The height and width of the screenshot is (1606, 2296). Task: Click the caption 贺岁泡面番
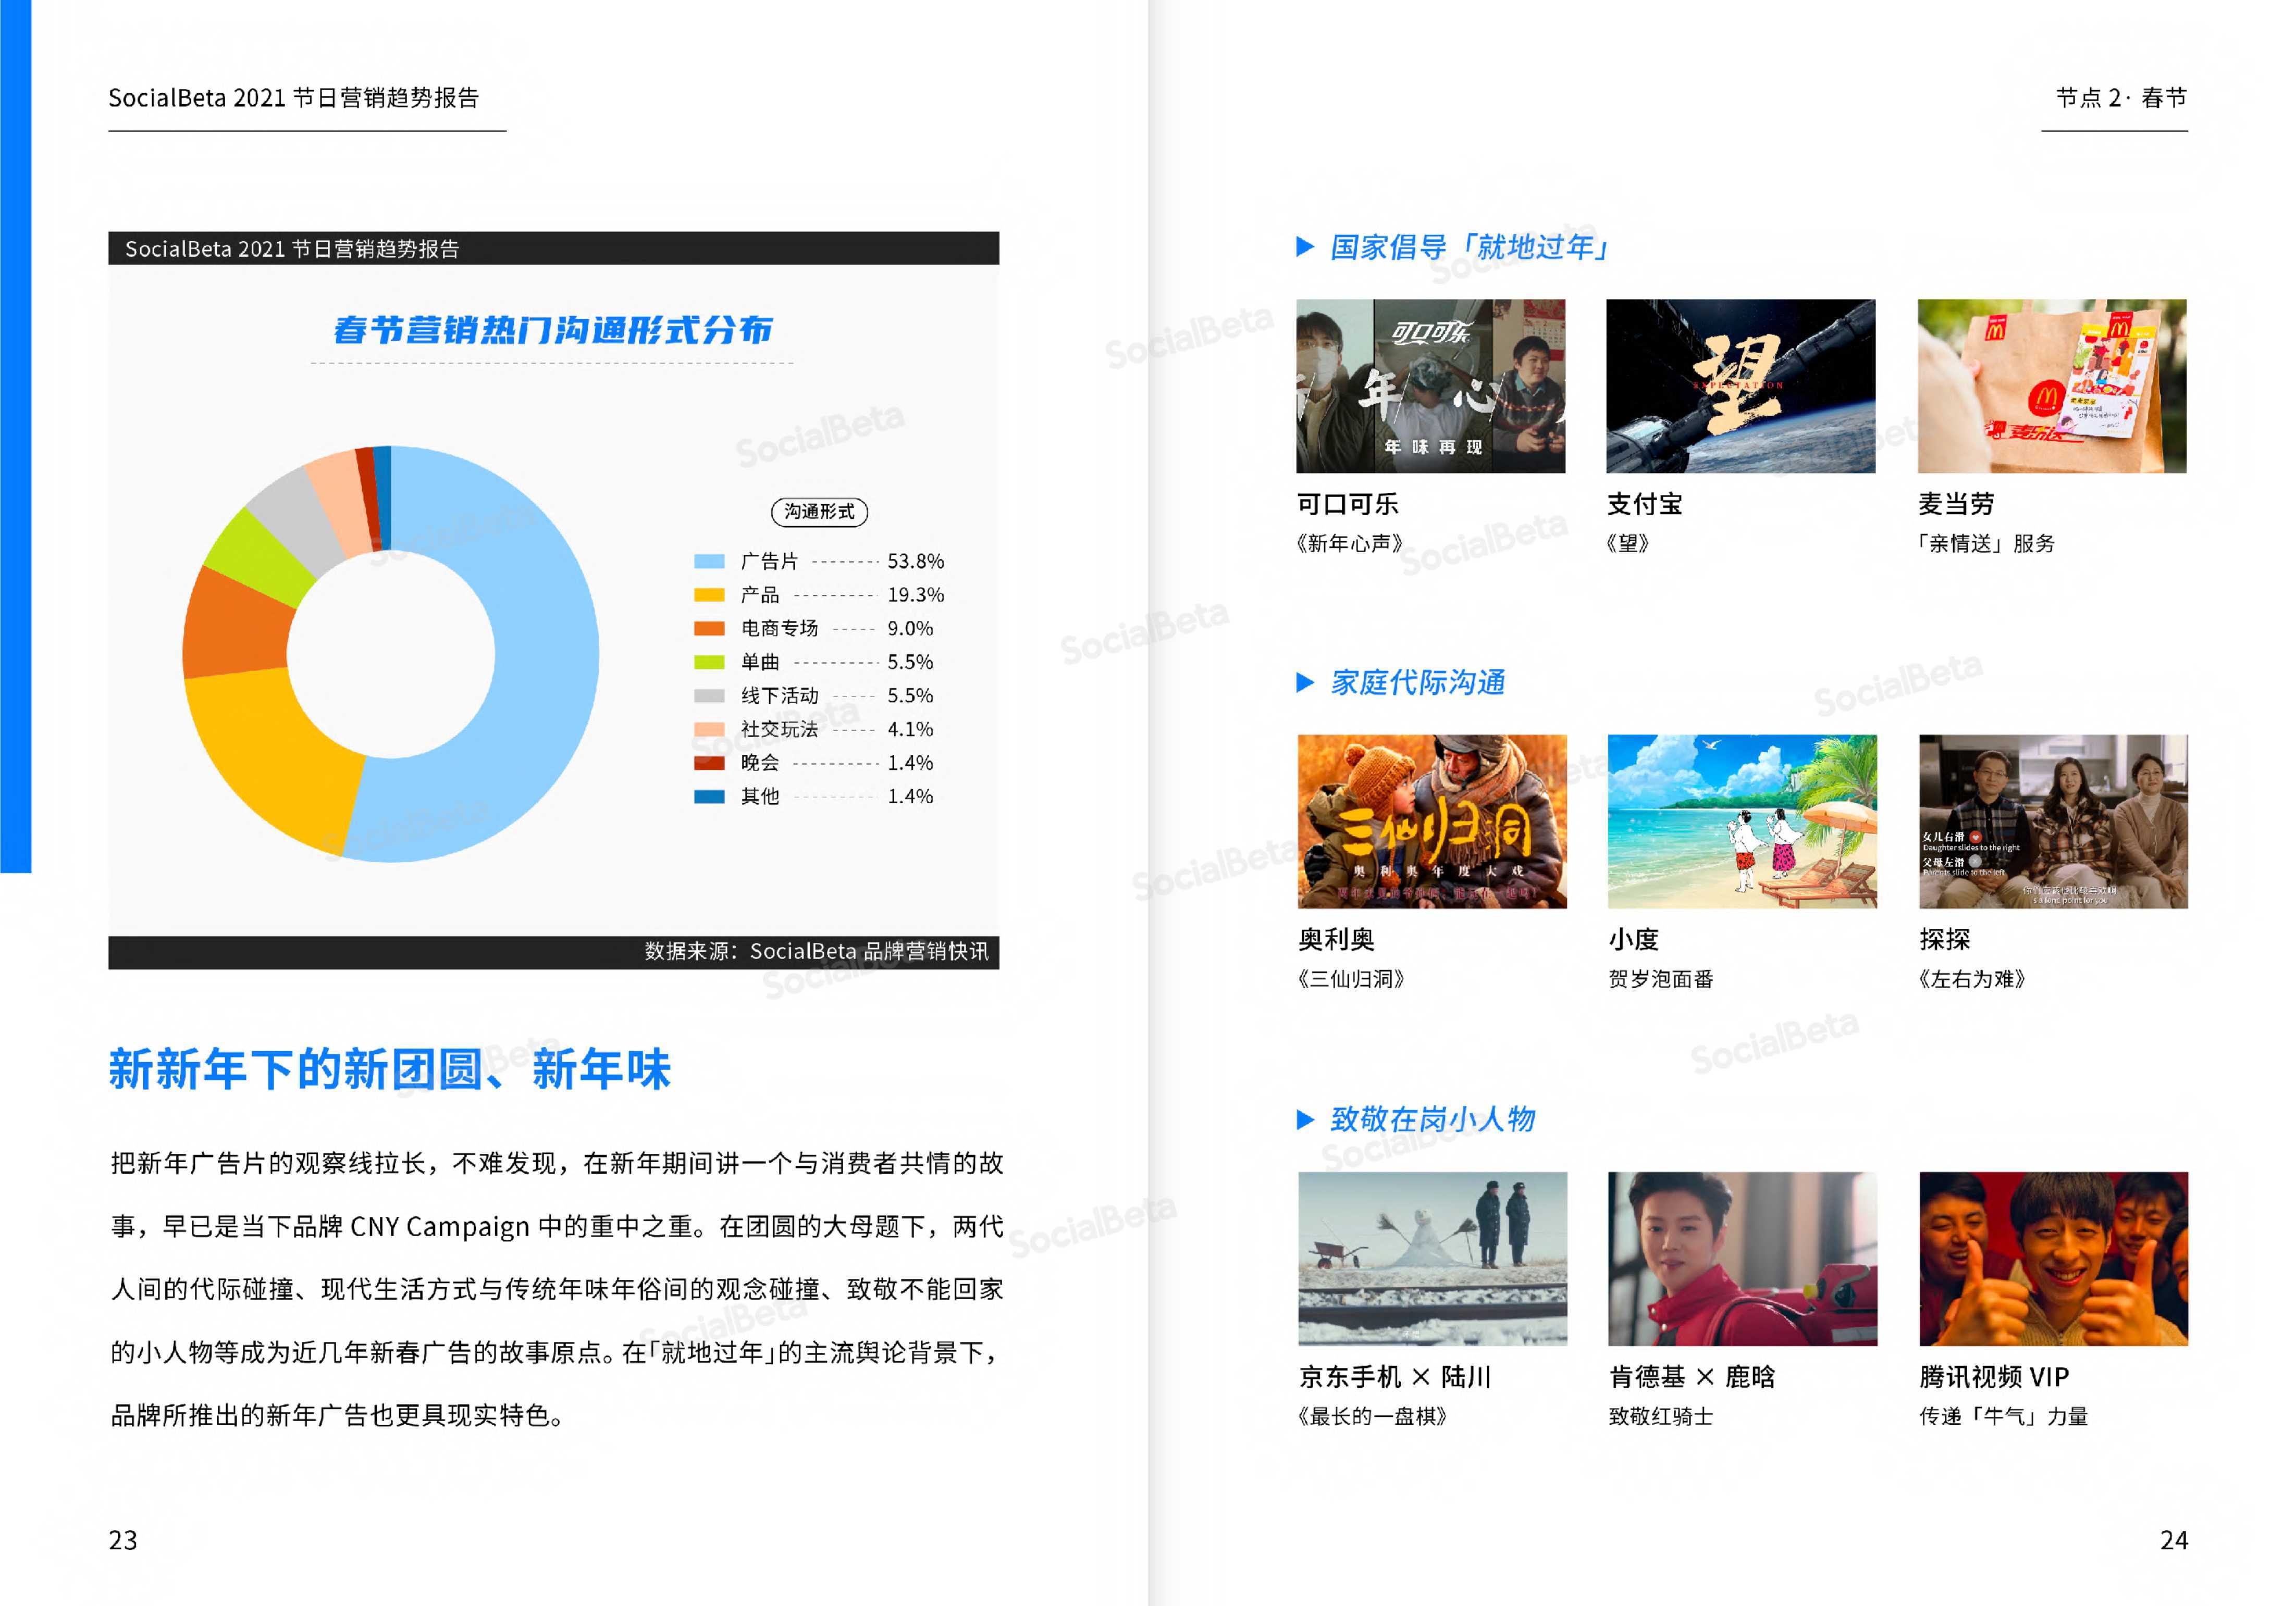tap(1662, 979)
